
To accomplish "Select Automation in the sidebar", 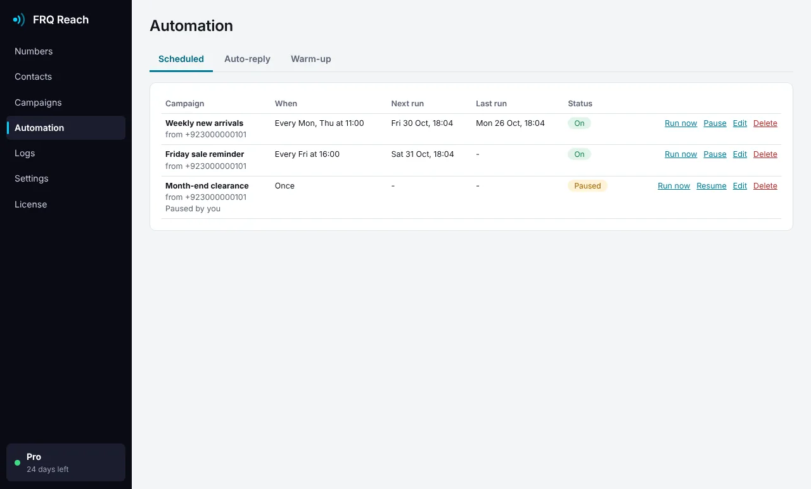I will click(x=66, y=128).
